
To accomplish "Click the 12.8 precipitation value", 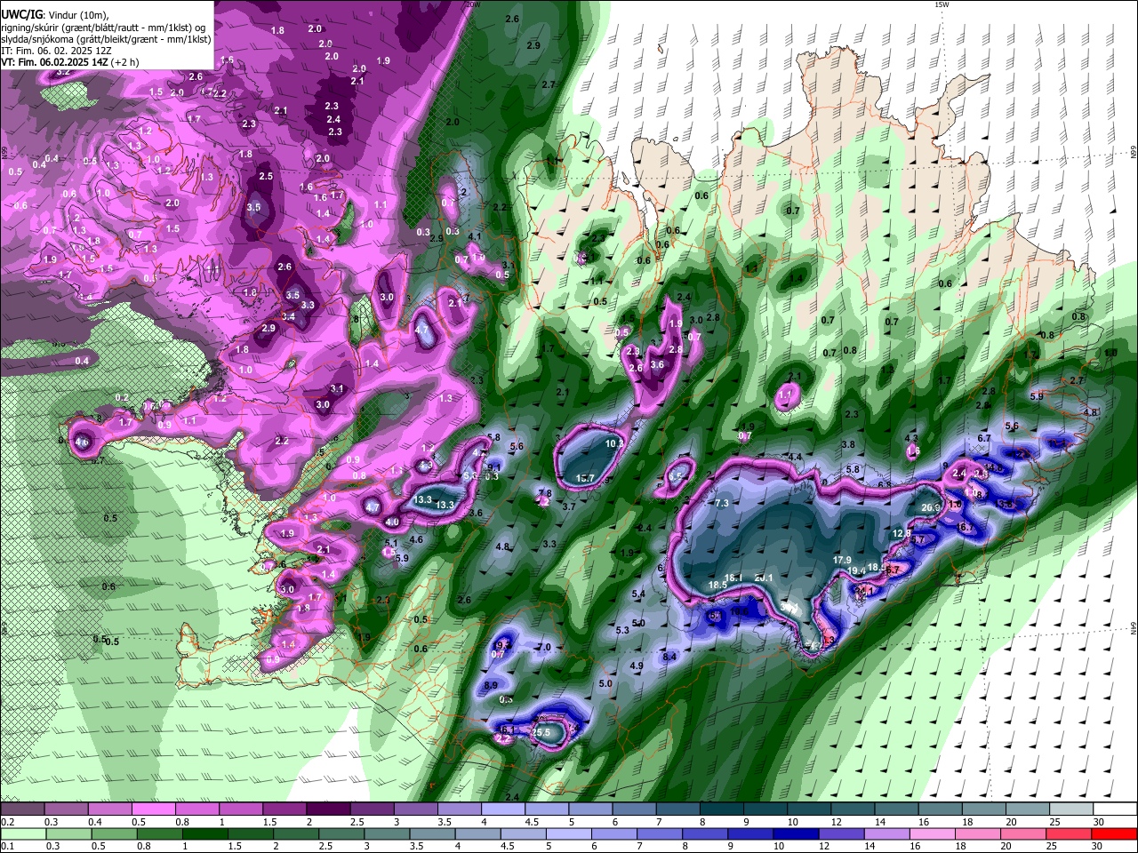I will (902, 533).
